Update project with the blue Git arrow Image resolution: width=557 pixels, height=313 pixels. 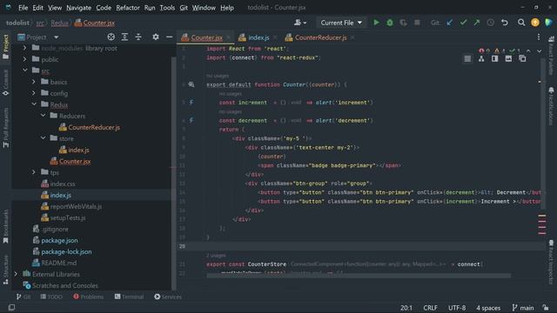coord(449,23)
